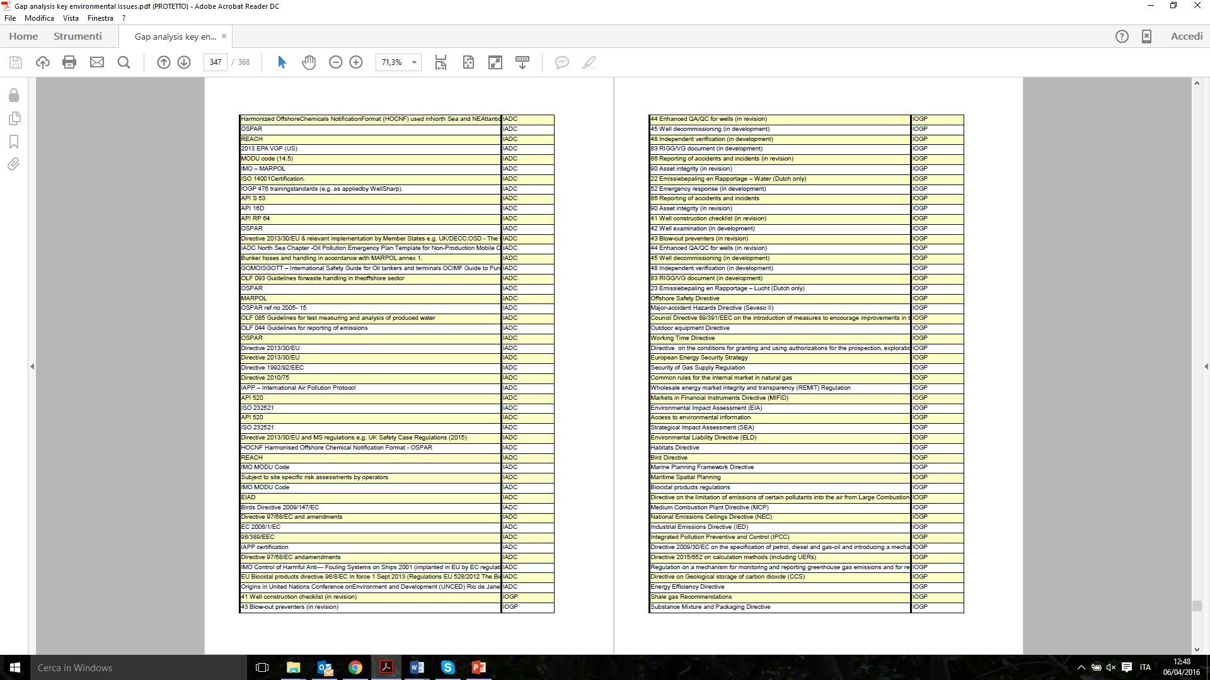This screenshot has width=1210, height=680.
Task: Click scrollbar down arrow
Action: pos(1197,649)
